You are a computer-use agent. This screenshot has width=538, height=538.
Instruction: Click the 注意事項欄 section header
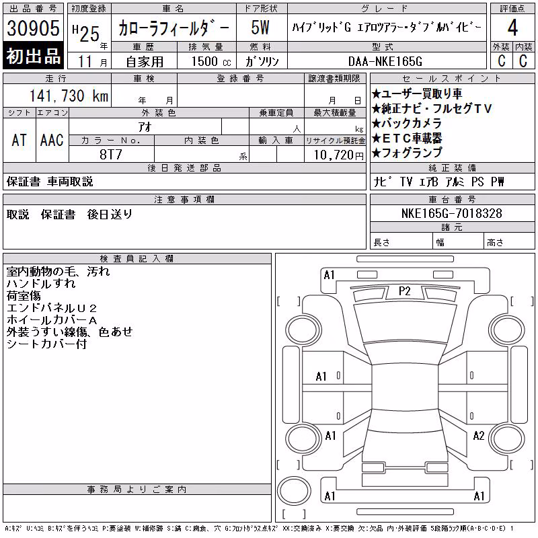tap(184, 199)
